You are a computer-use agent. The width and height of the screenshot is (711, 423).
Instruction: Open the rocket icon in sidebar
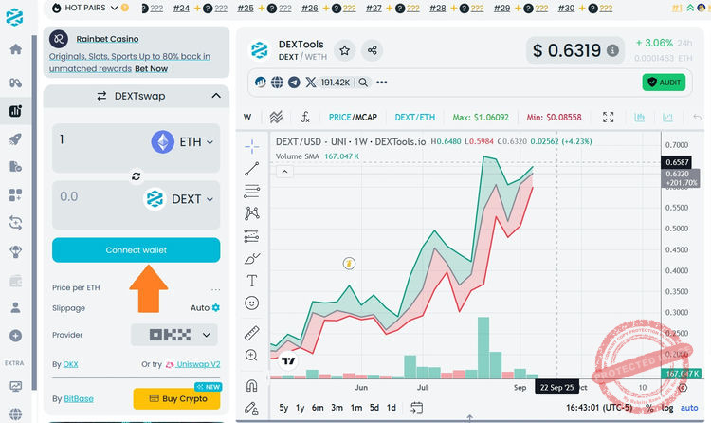pos(15,138)
